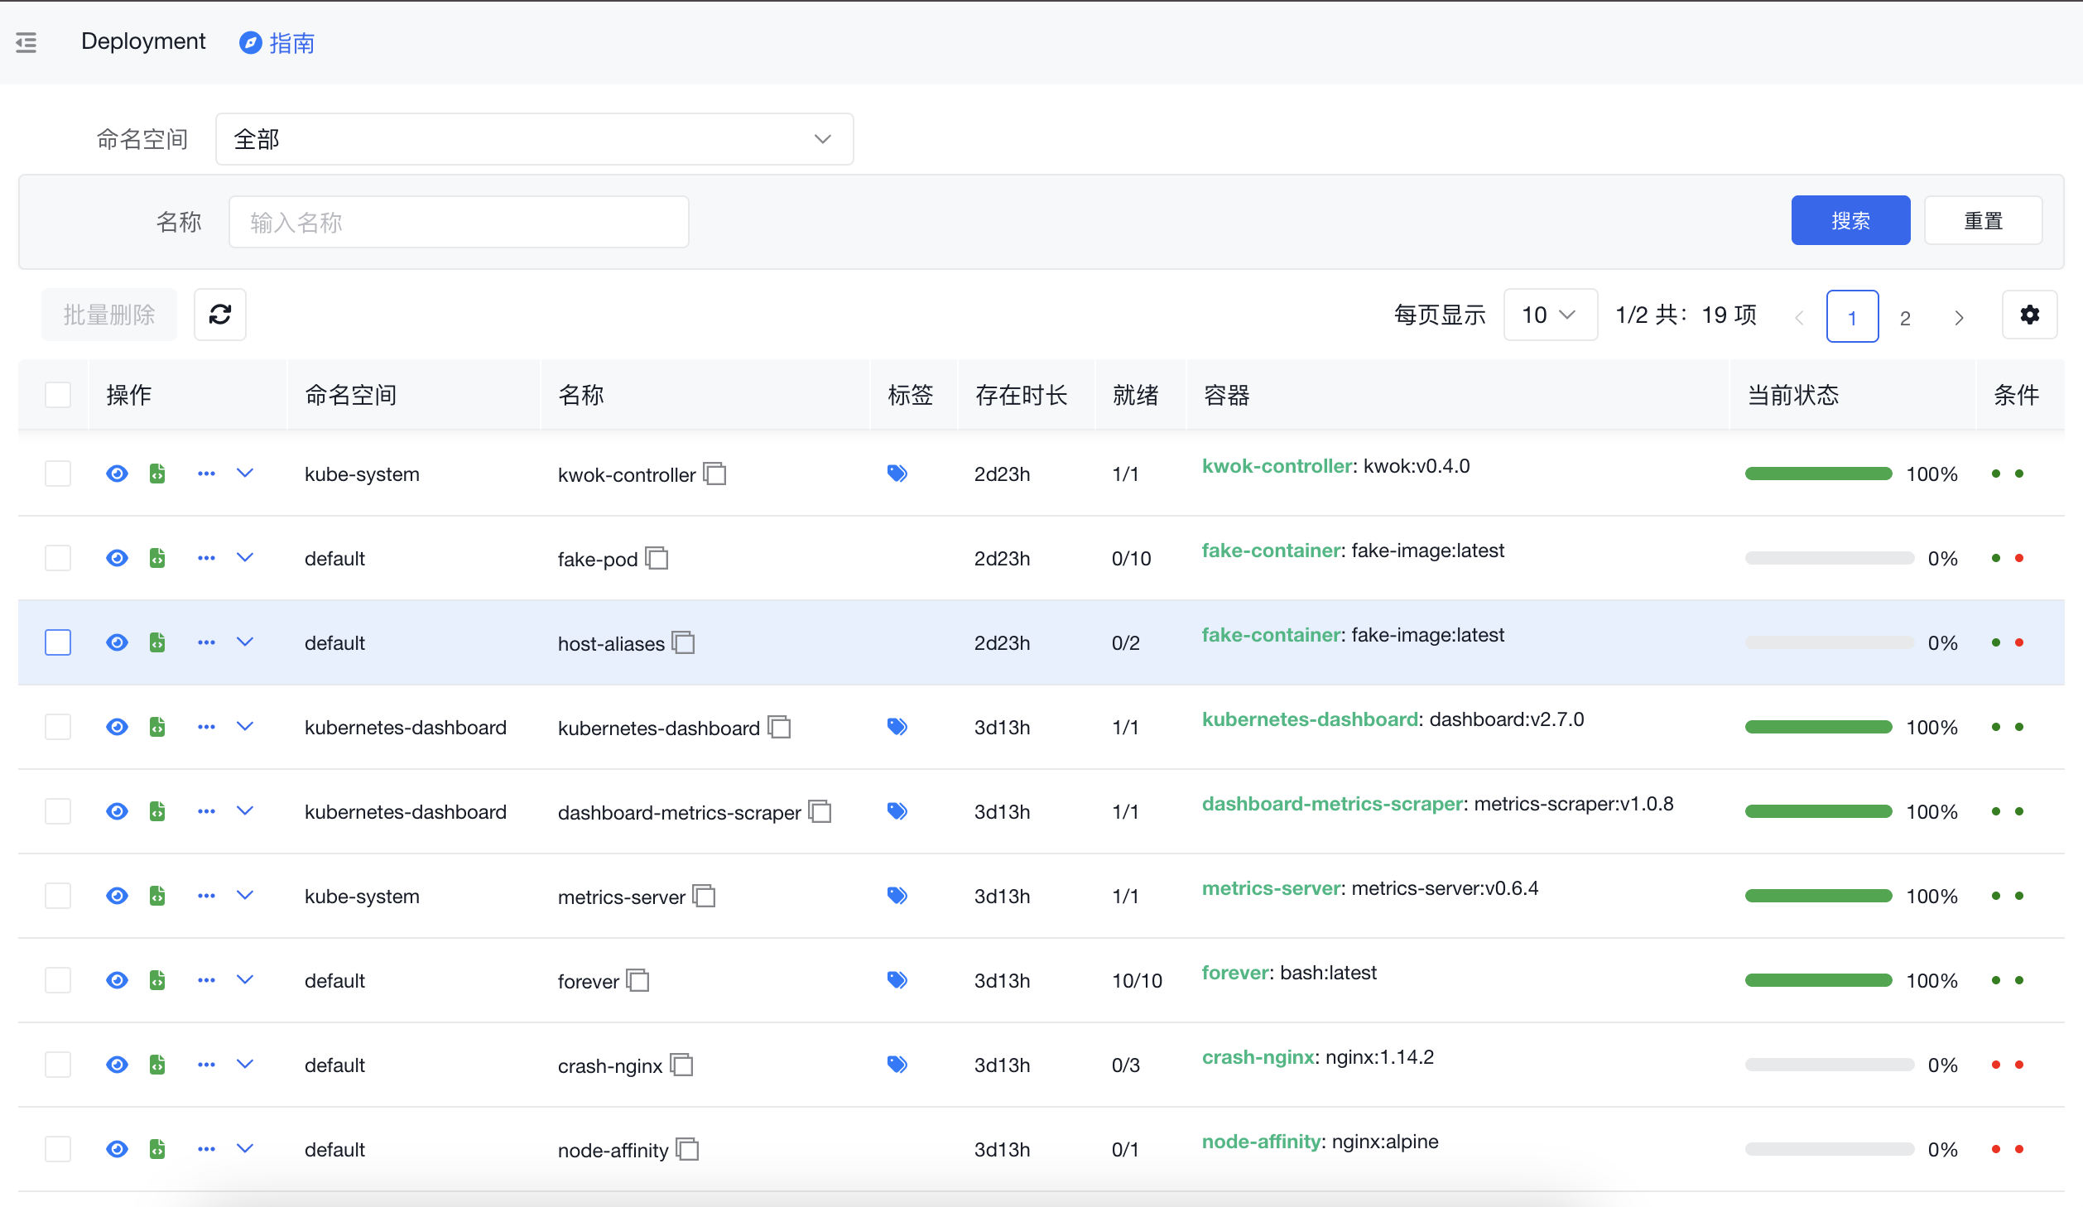Copy the metrics-server name
The width and height of the screenshot is (2083, 1207).
click(x=705, y=896)
